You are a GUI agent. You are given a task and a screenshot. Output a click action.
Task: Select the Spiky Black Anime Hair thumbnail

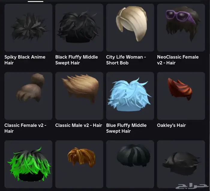coord(28,28)
